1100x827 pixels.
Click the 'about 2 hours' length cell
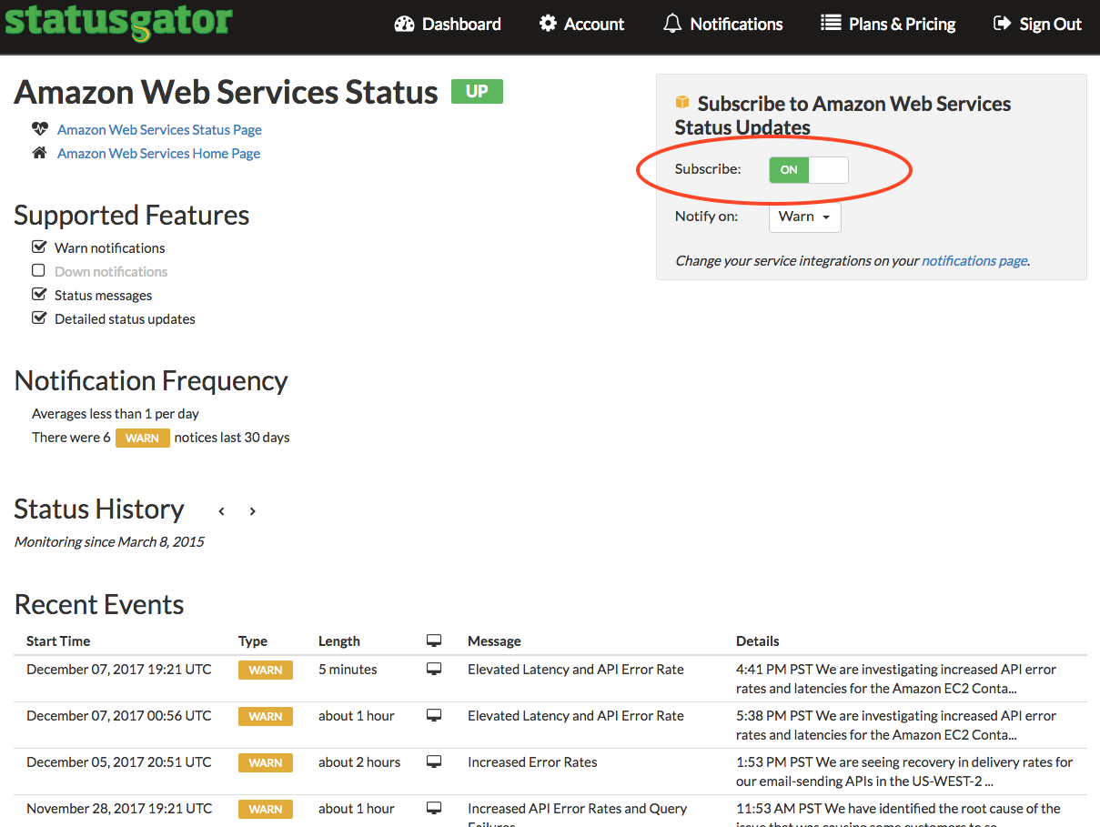point(359,761)
